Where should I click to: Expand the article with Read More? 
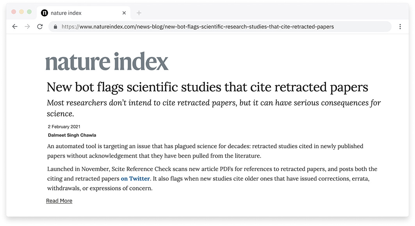pyautogui.click(x=59, y=200)
